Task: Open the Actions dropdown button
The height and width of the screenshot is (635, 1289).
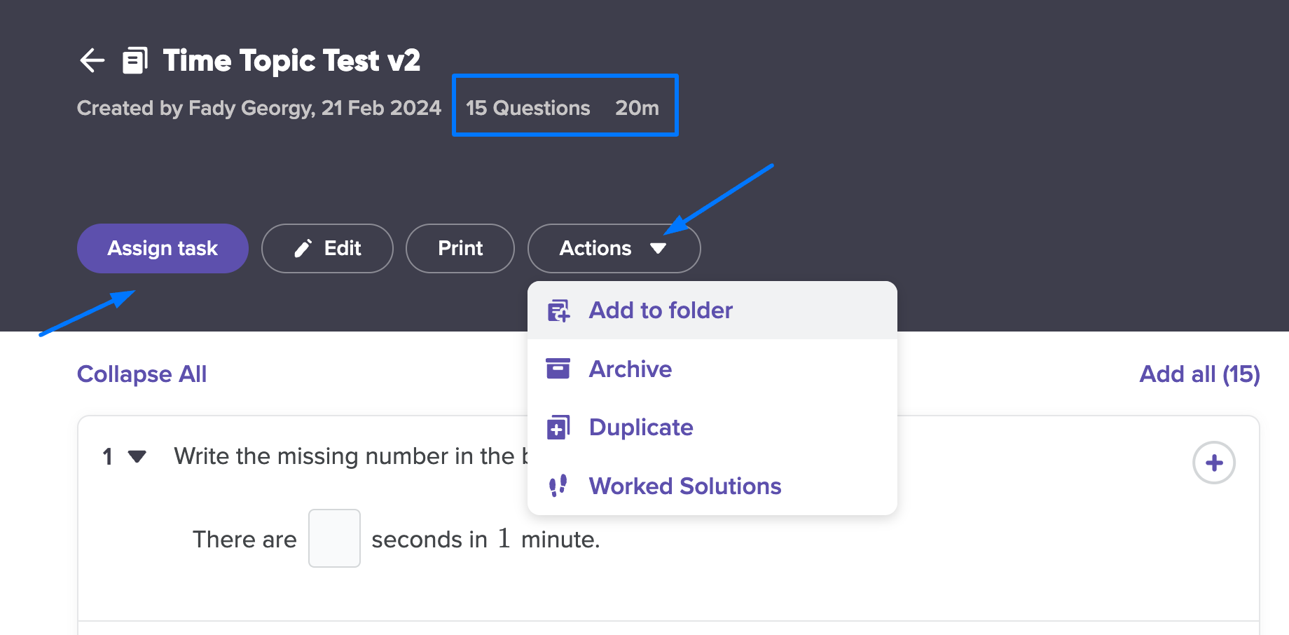Action: pos(614,248)
